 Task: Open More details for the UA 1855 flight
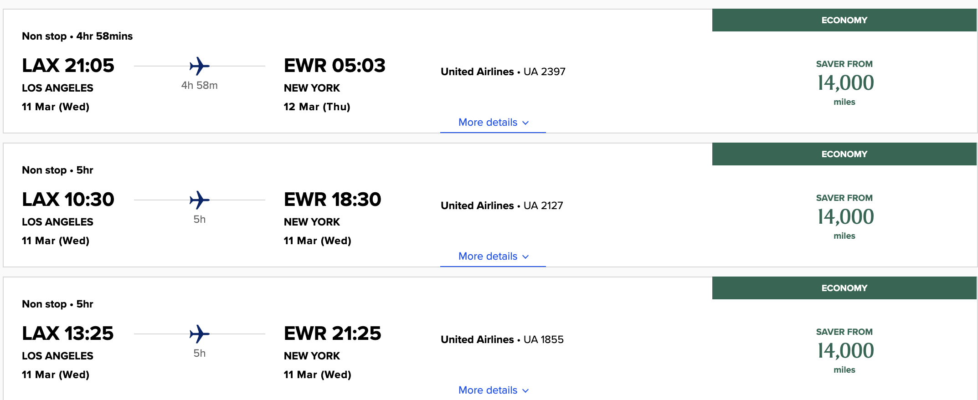click(x=492, y=390)
